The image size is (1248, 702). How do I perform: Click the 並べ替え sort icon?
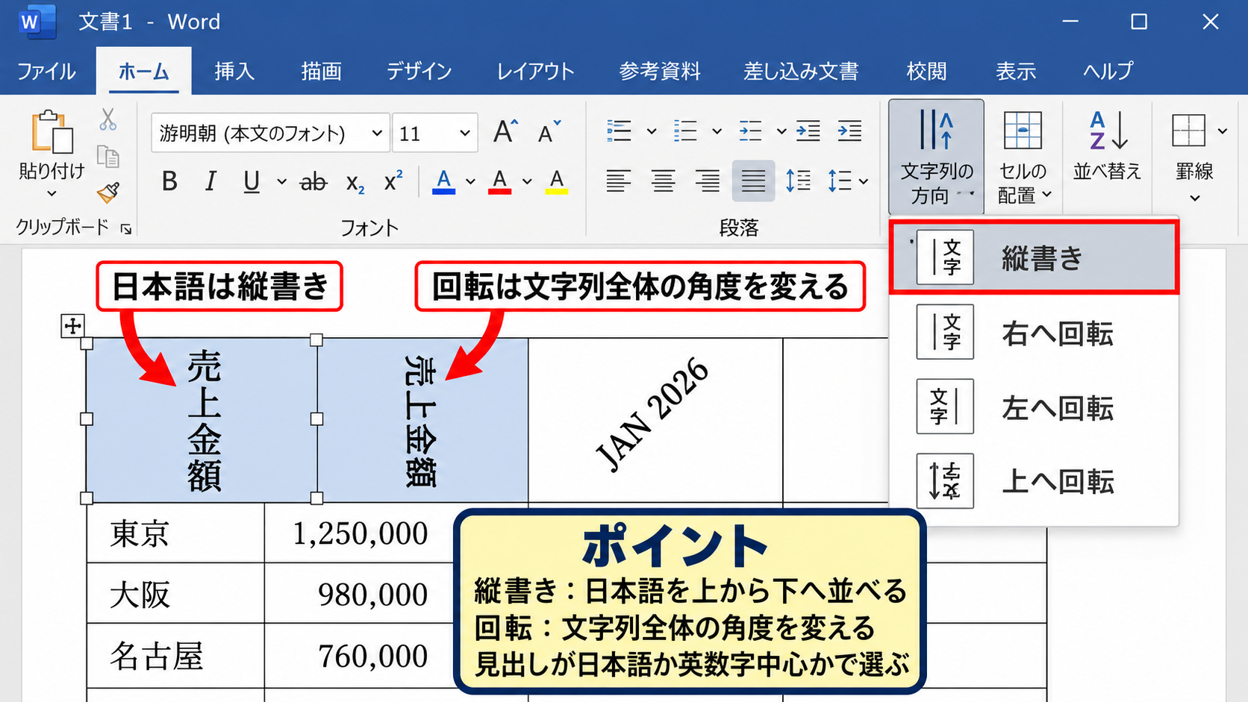[1108, 131]
